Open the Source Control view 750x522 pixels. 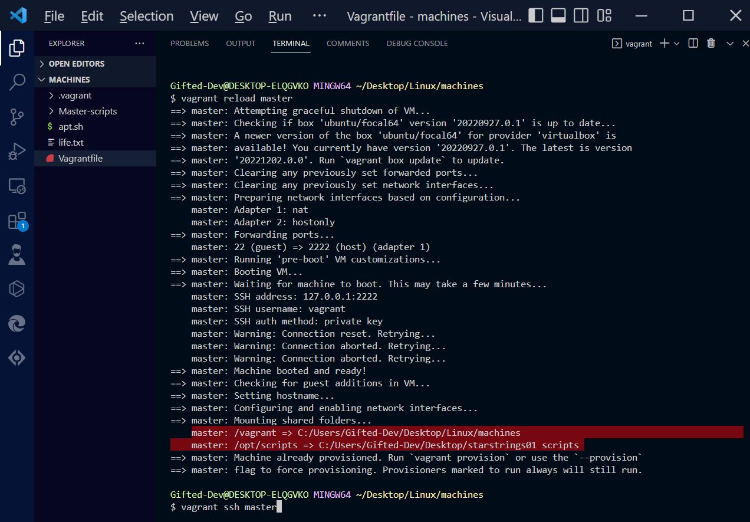[x=17, y=117]
